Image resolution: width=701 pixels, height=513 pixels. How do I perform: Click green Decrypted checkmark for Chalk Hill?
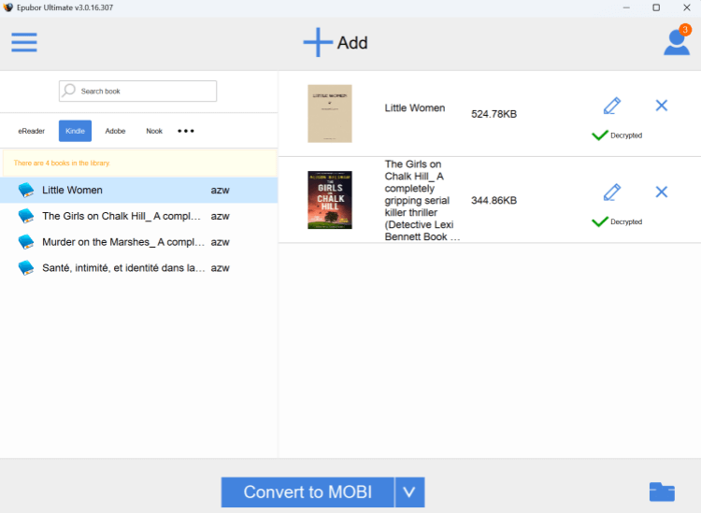(x=599, y=221)
